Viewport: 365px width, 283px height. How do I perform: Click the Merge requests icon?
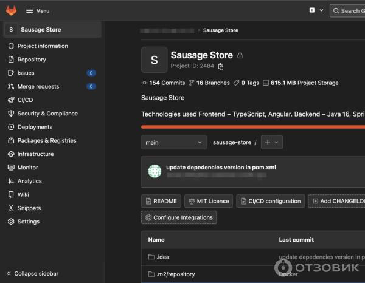(x=11, y=86)
